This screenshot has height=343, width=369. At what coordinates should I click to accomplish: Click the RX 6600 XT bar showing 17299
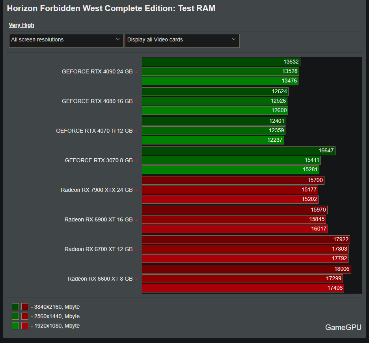coord(242,278)
